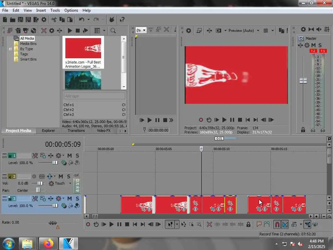Solo audio track 2
333x250 pixels.
point(68,176)
